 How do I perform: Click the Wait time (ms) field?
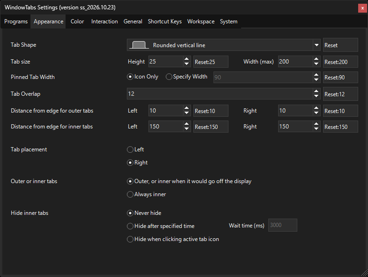point(283,225)
